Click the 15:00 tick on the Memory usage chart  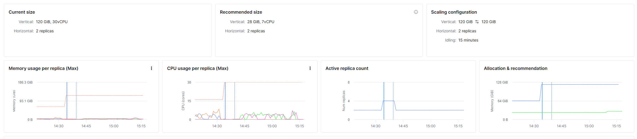[114, 126]
